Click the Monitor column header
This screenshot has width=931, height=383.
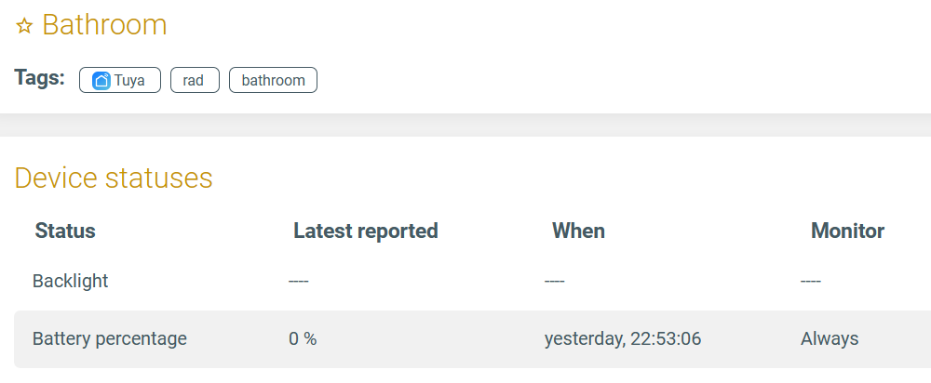click(x=847, y=231)
